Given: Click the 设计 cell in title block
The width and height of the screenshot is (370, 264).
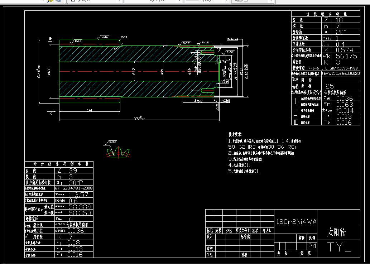Looking at the screenshot, I should [x=210, y=237].
